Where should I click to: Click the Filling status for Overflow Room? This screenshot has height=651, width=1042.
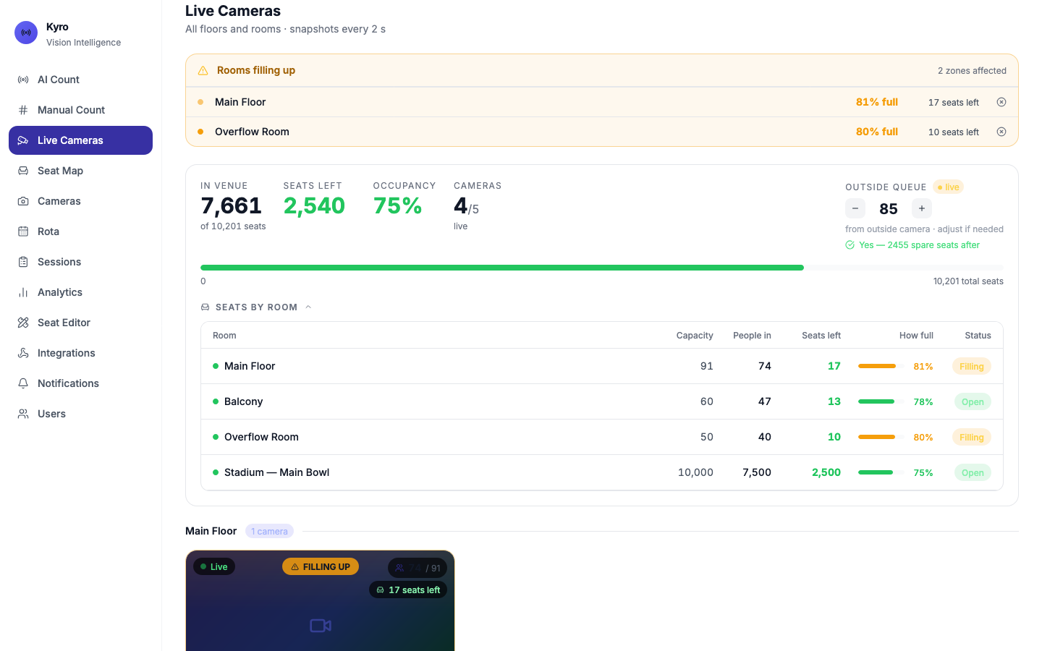[x=971, y=438]
